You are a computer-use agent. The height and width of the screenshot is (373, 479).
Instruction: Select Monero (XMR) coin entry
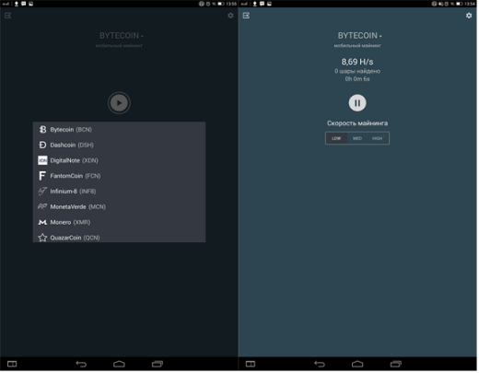pos(119,223)
